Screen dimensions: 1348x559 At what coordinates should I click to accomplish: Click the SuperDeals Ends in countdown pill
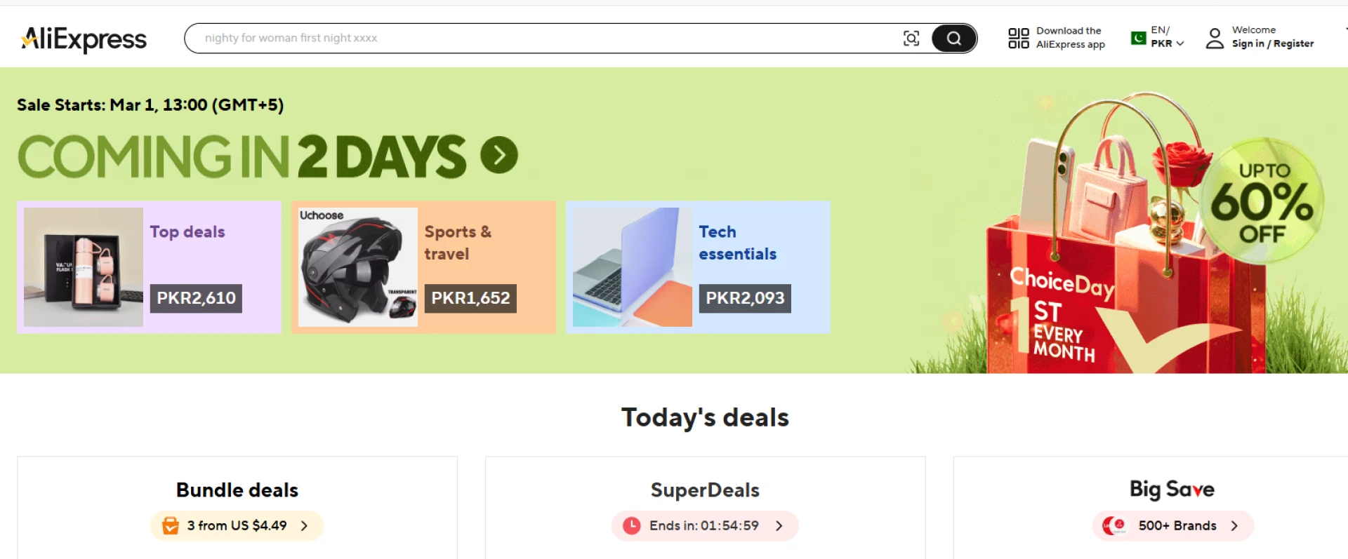coord(705,525)
